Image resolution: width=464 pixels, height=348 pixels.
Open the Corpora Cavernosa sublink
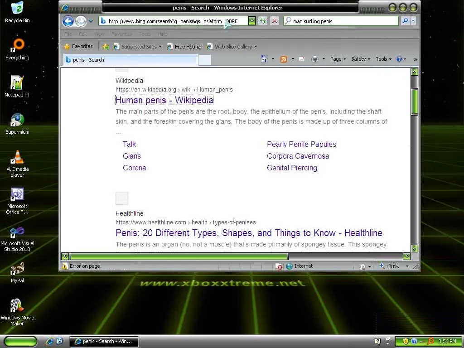[298, 156]
